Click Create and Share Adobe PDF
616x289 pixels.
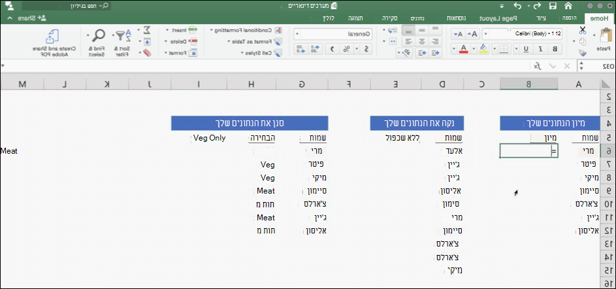tap(55, 44)
